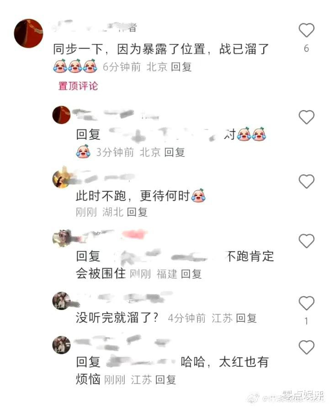The height and width of the screenshot is (407, 329).
Task: Open the pinned commenter's red avatar
Action: click(x=28, y=33)
